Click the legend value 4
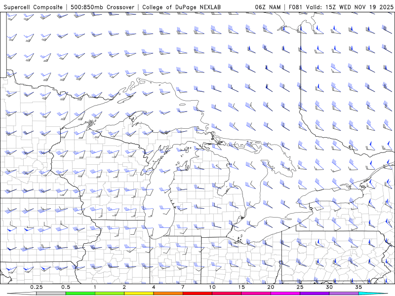Viewport: 395px width, 296px height. click(x=154, y=287)
